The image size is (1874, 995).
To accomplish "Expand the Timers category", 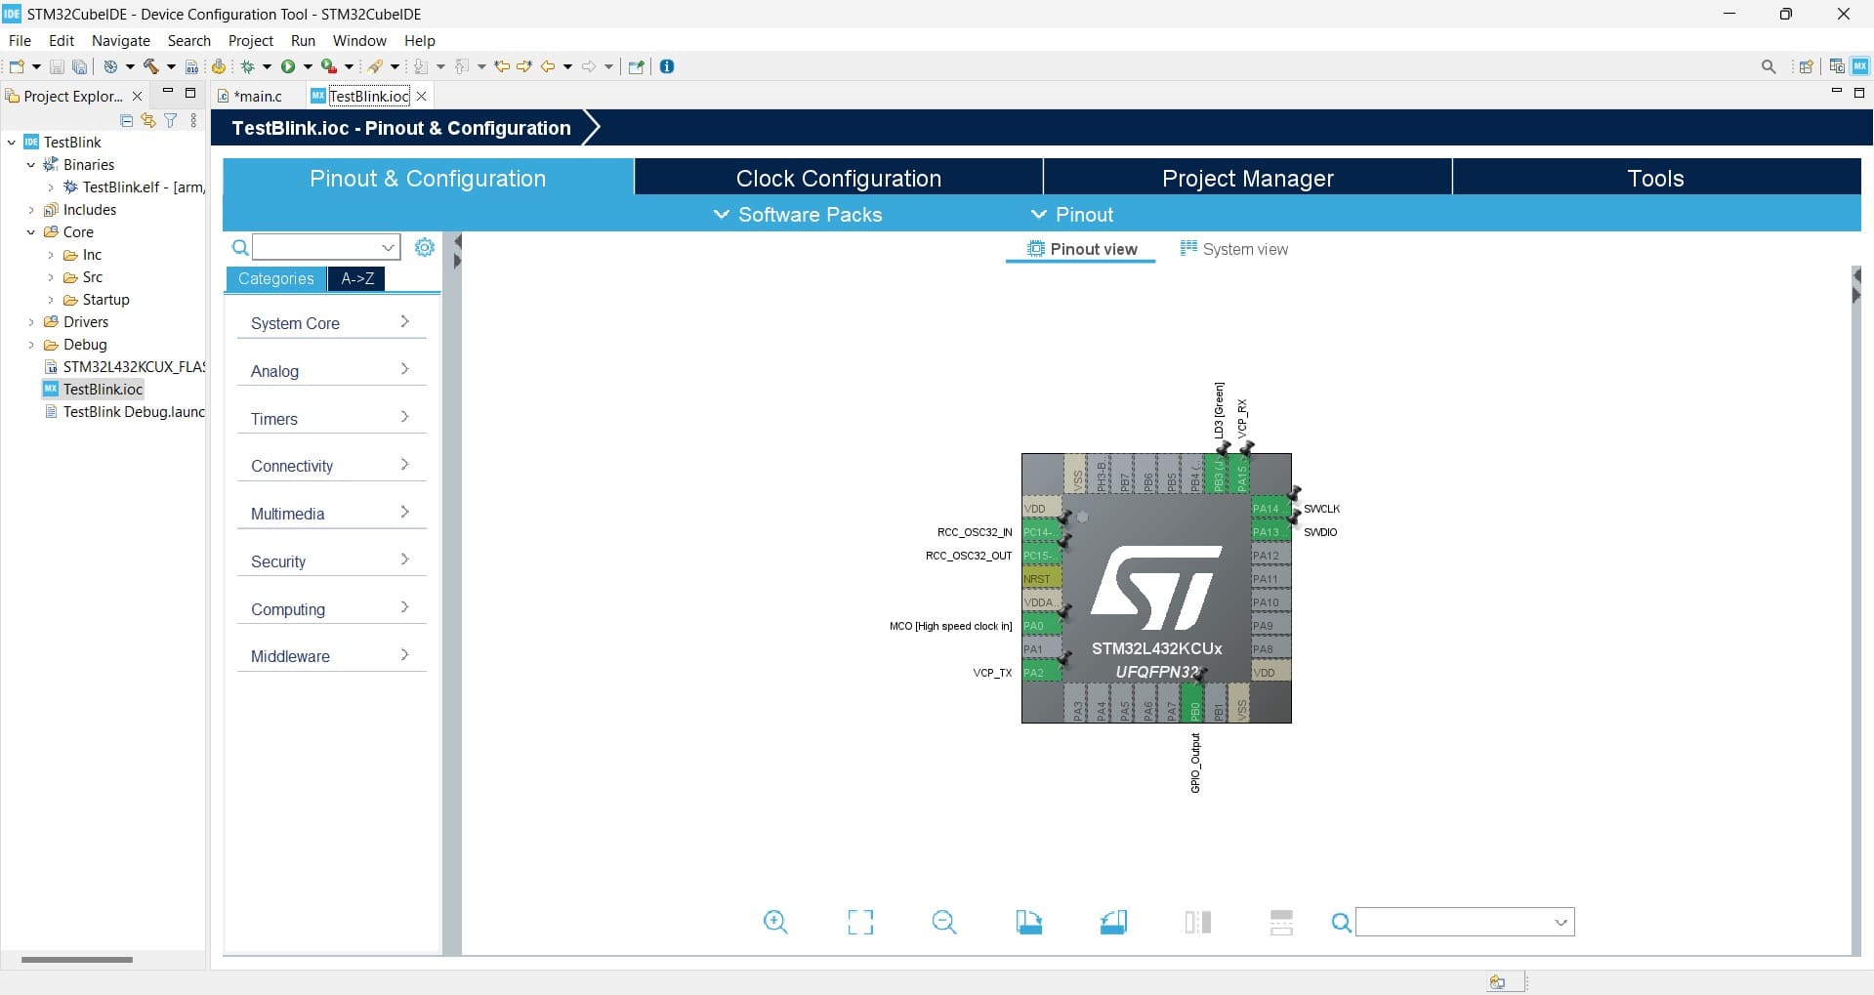I will tap(331, 418).
